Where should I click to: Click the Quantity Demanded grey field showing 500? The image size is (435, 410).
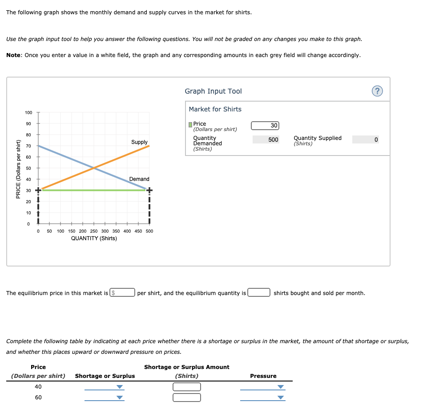(x=266, y=139)
